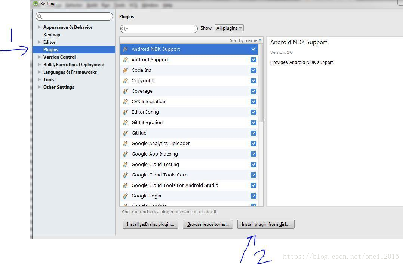This screenshot has width=403, height=264.
Task: Select Plugins in the settings tree
Action: (x=74, y=50)
